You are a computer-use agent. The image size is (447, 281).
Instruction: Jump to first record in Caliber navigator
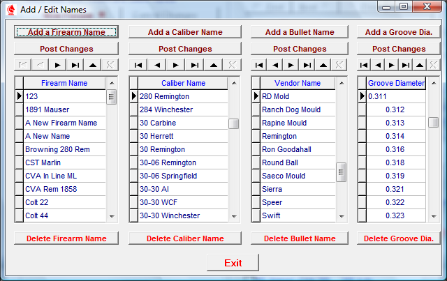pyautogui.click(x=138, y=64)
